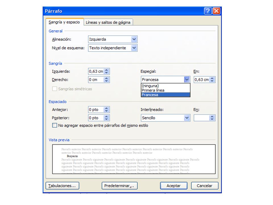Choose (ninguna) in Especial list
273x205 pixels.
point(166,86)
